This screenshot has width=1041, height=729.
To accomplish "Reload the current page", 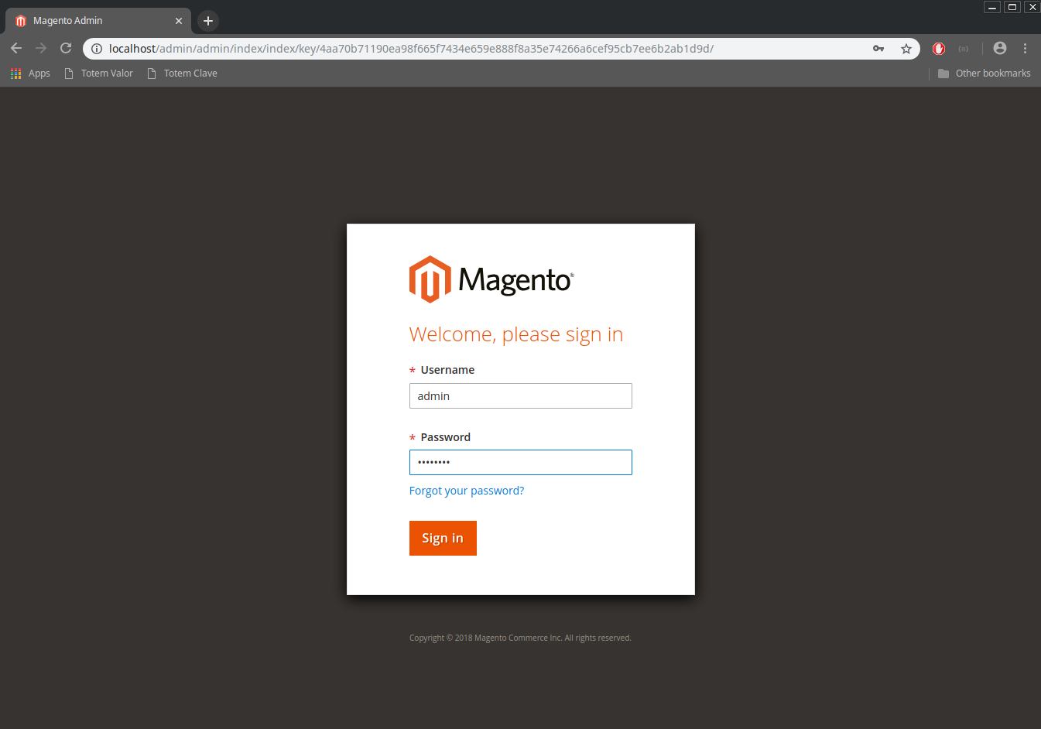I will 66,49.
